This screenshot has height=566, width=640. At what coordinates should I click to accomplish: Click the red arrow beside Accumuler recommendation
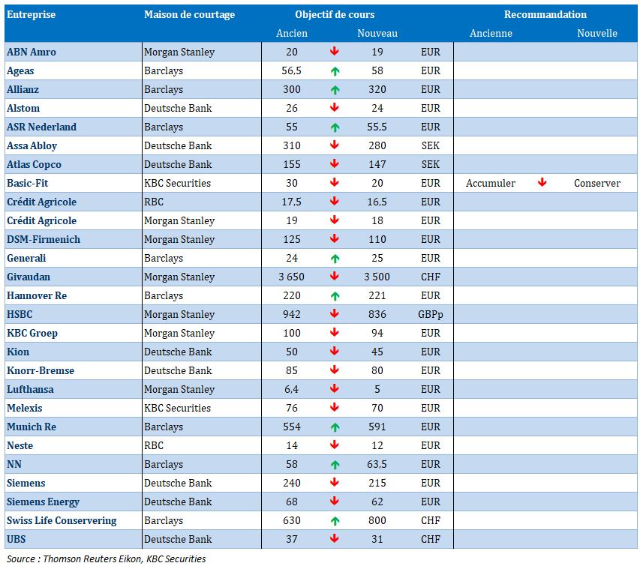(x=542, y=182)
